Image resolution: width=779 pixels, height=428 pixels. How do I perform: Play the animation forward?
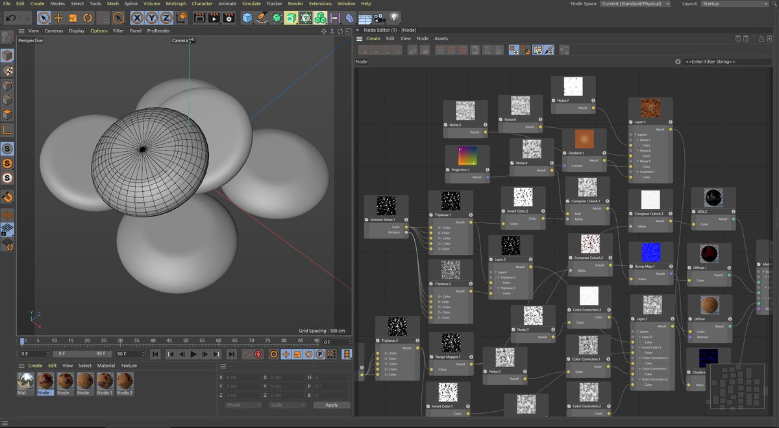tap(193, 354)
